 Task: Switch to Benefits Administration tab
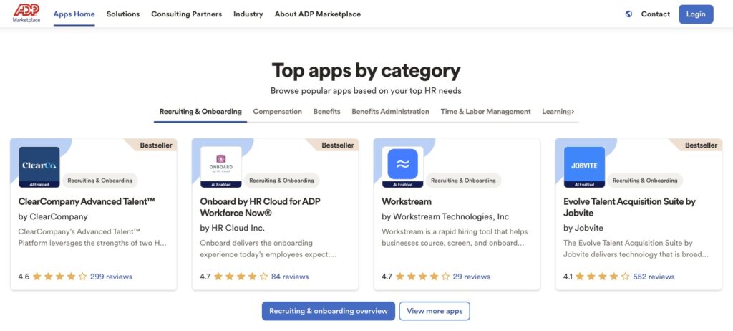pos(390,112)
